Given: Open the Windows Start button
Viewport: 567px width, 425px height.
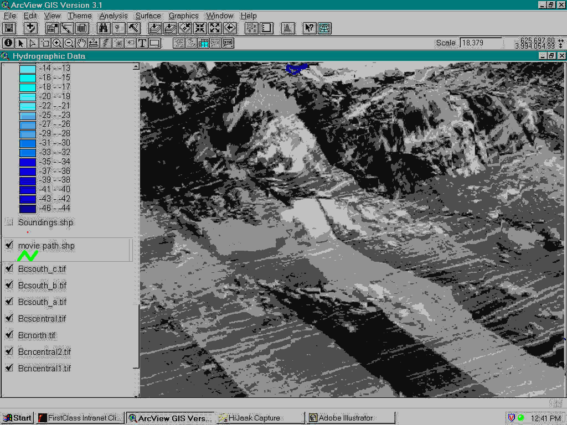Looking at the screenshot, I should point(18,418).
